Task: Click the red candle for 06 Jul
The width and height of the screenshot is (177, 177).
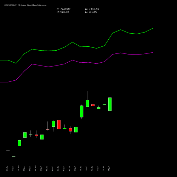Action: (x=59, y=125)
